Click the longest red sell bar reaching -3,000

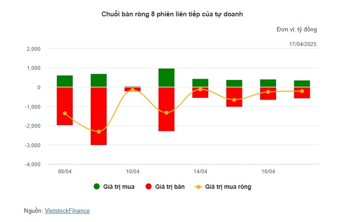pyautogui.click(x=98, y=116)
